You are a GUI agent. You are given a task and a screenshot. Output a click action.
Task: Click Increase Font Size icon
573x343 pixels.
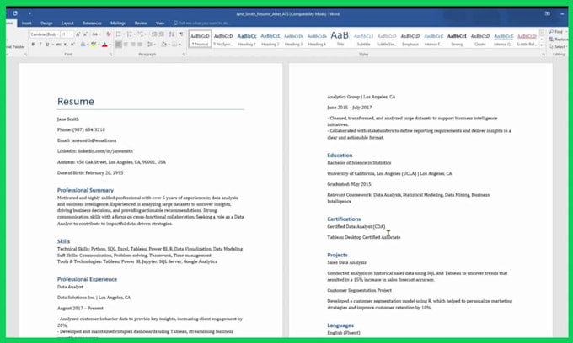78,34
